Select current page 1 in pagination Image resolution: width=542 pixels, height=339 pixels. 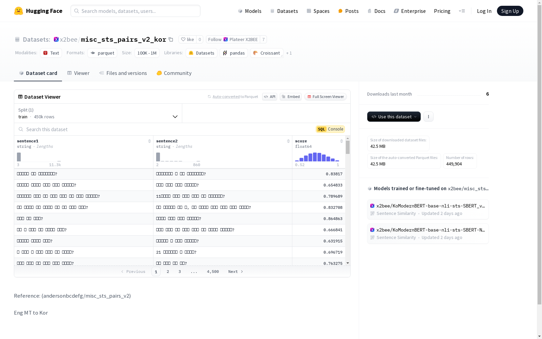(x=156, y=272)
